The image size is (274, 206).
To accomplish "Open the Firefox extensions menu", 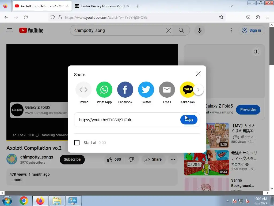I will (258, 17).
